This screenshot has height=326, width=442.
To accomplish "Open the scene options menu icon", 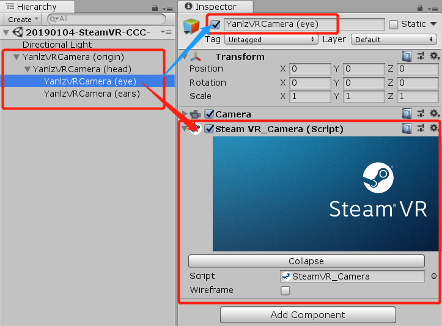I will [x=166, y=32].
